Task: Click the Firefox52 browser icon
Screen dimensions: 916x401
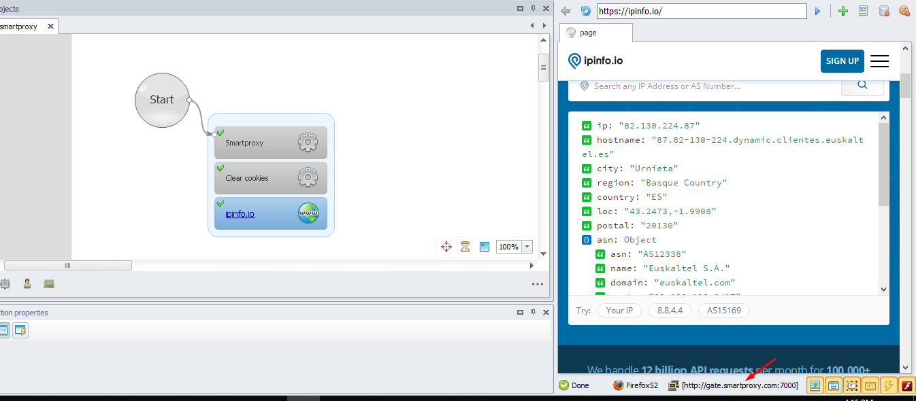Action: [618, 385]
